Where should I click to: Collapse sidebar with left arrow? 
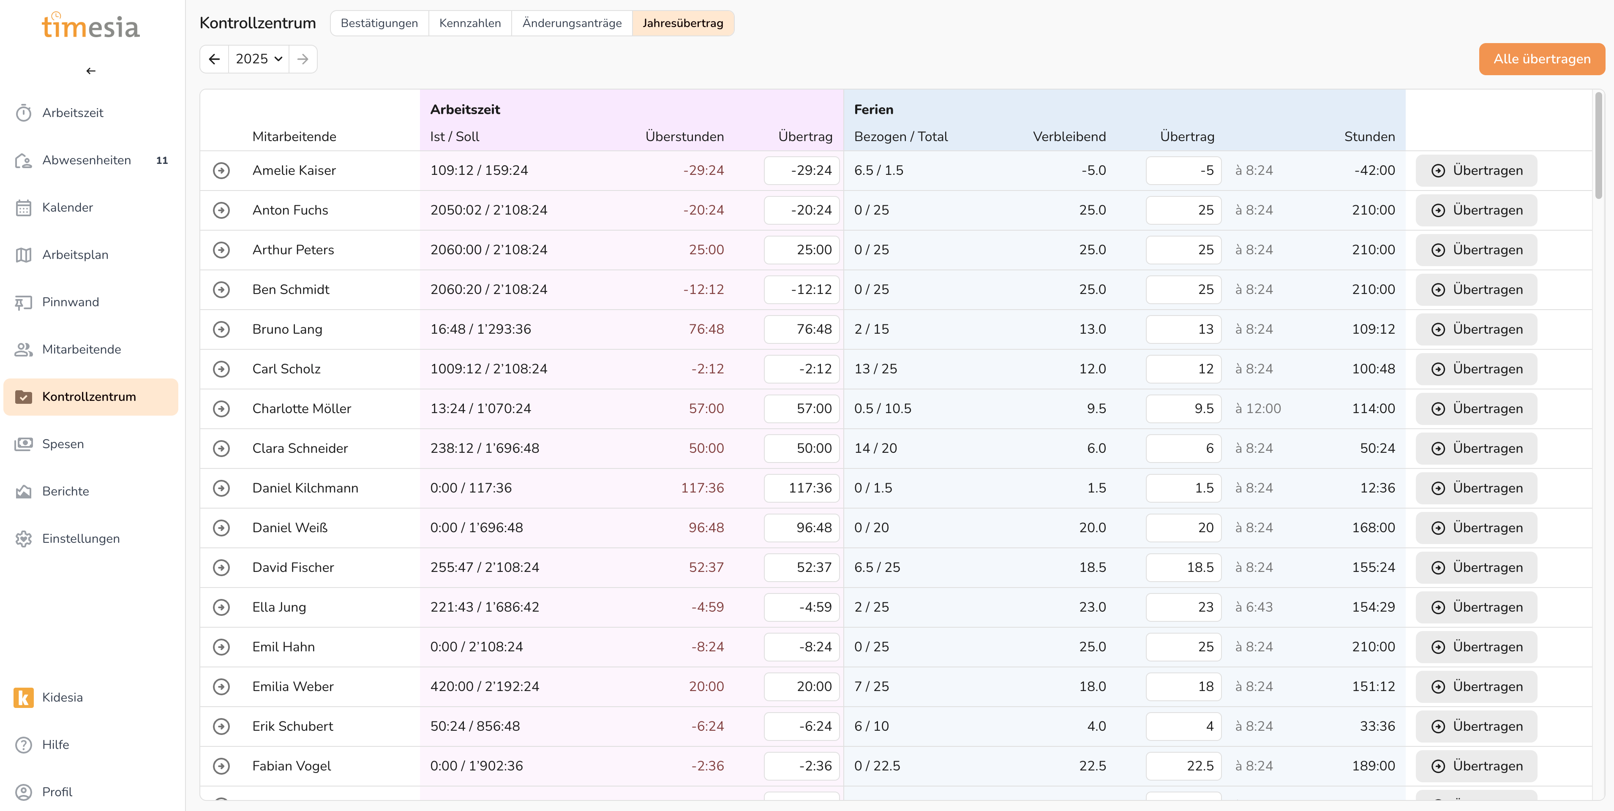[91, 71]
